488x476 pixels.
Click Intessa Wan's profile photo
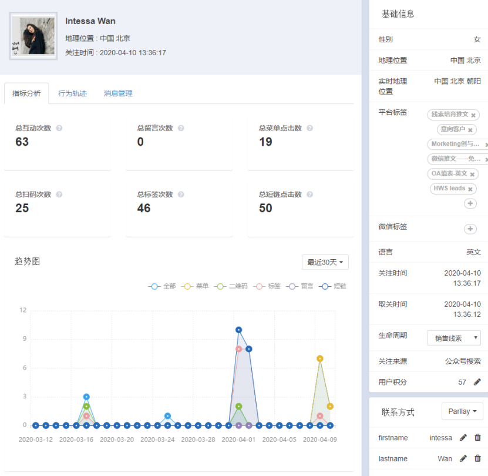33,36
